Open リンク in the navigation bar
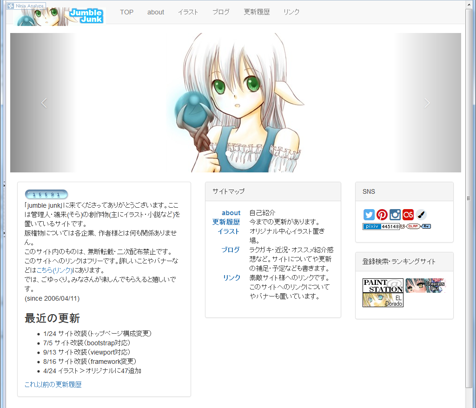Screen dimensions: 476x408 (x=291, y=12)
